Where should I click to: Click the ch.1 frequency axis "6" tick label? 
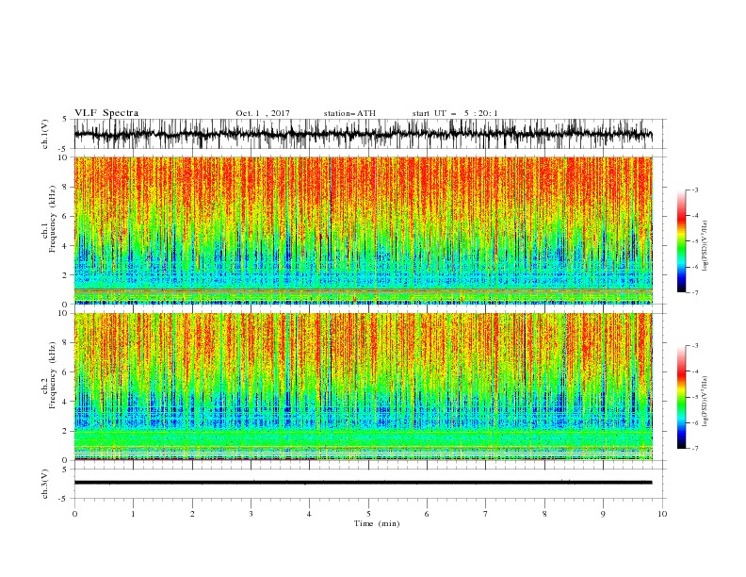(x=67, y=216)
